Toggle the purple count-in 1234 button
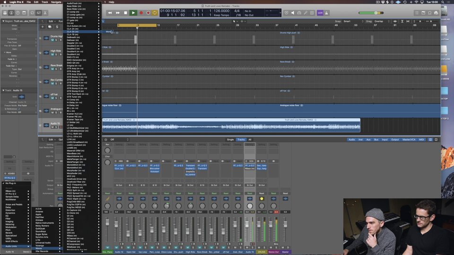Screen dimensions: 454x255 [x=320, y=13]
